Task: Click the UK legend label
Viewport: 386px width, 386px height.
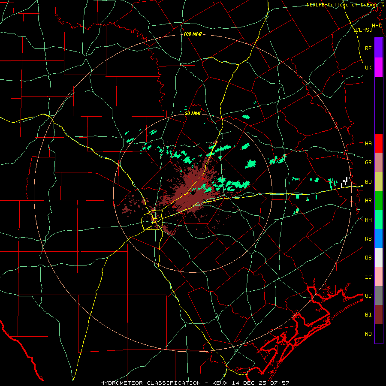Action: pyautogui.click(x=368, y=67)
